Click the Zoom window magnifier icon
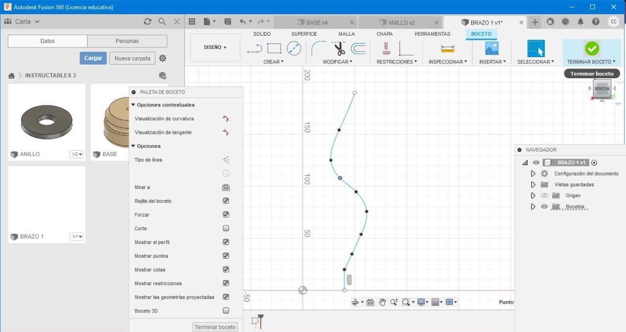The height and width of the screenshot is (332, 626). click(405, 302)
